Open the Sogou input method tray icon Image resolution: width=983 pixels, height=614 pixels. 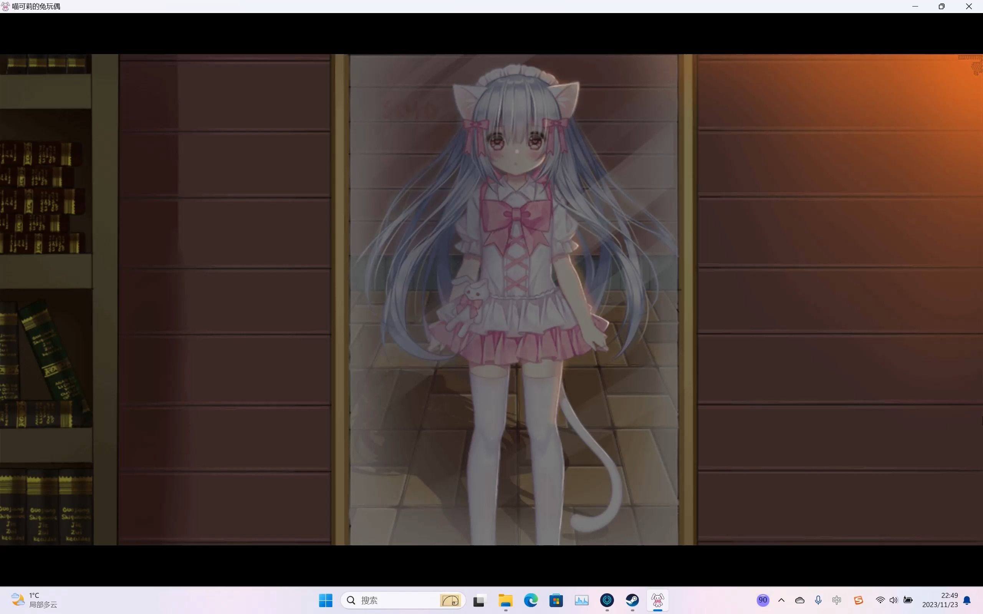point(858,600)
